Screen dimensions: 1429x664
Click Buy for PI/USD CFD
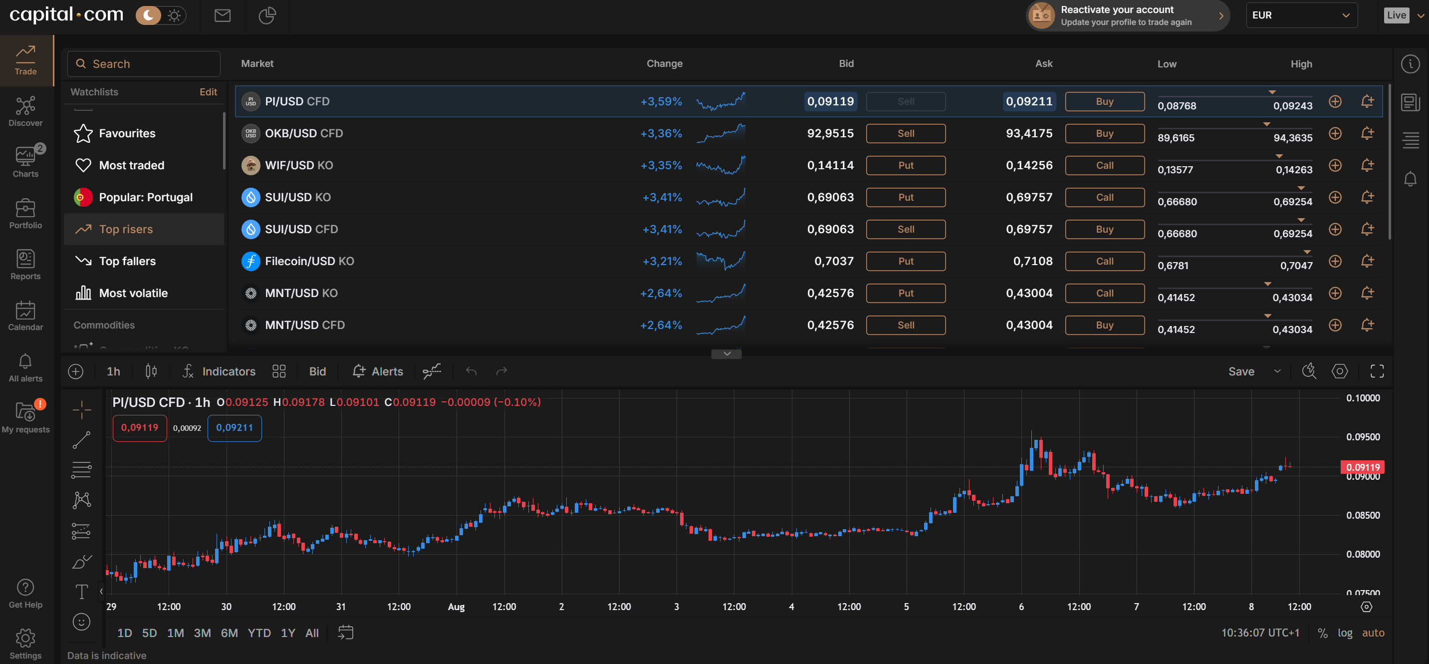[1105, 102]
